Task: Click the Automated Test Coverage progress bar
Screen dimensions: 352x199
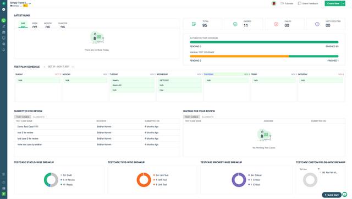Action: click(x=264, y=42)
